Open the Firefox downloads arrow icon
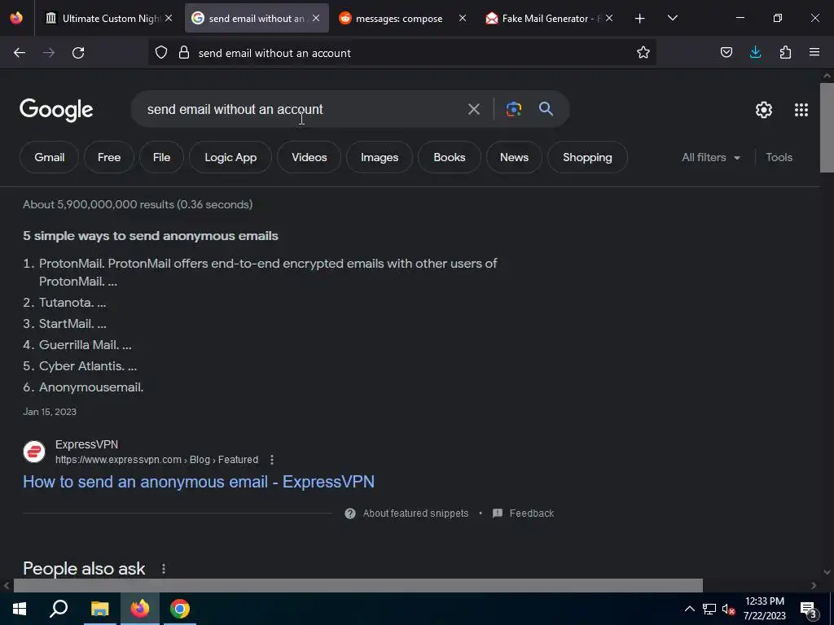 [x=755, y=52]
